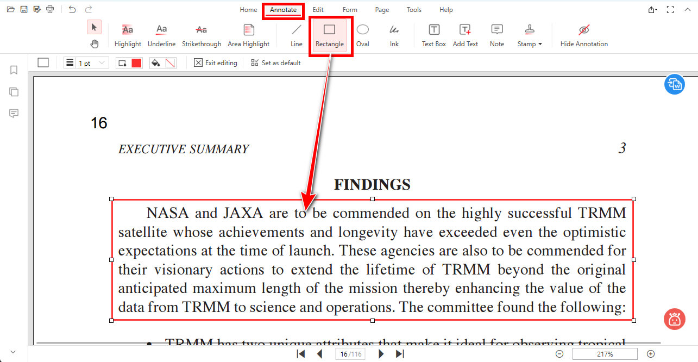The height and width of the screenshot is (362, 698).
Task: Zoom in with the plus button
Action: tap(651, 354)
